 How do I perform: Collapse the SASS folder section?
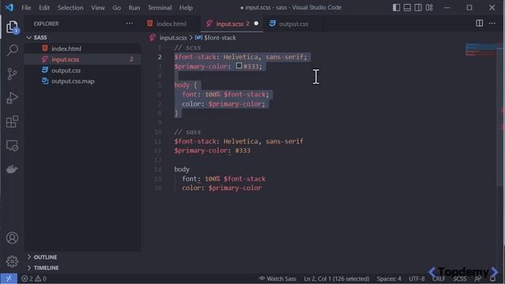[82, 38]
